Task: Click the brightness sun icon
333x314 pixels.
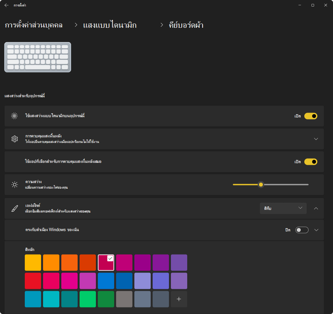Action: coord(14,184)
